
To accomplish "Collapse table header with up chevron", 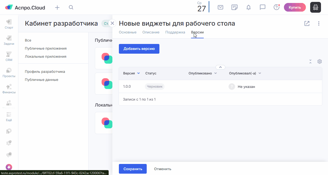I will click(220, 67).
